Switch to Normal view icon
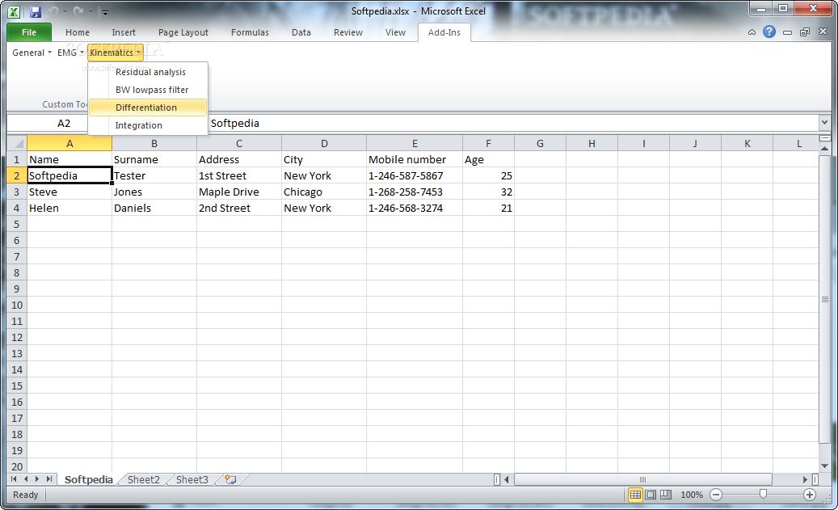 (635, 495)
